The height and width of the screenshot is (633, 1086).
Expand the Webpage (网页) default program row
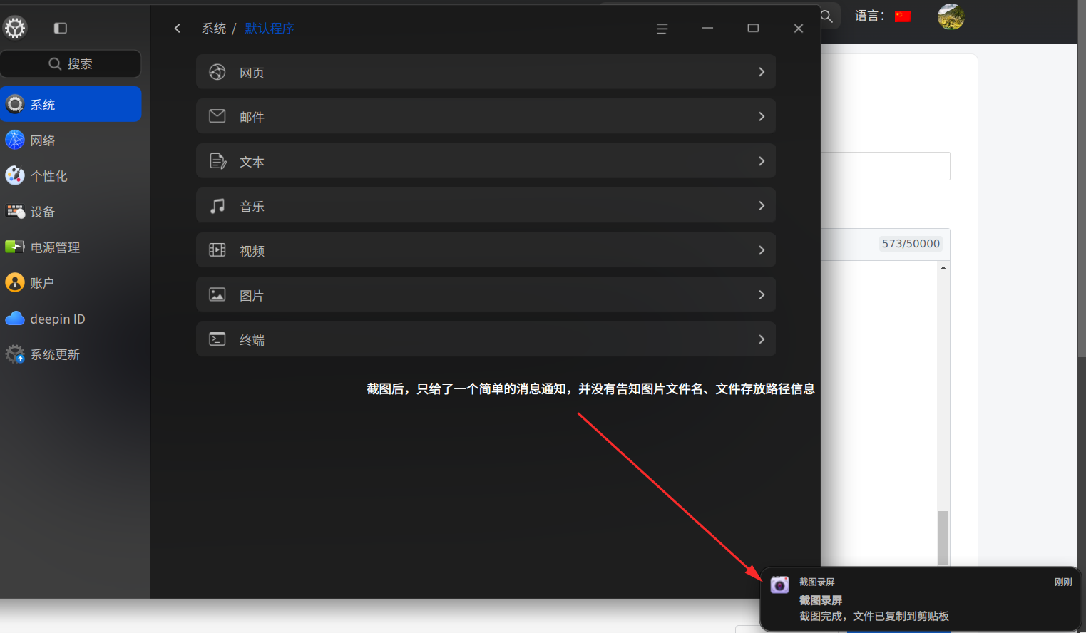(486, 72)
